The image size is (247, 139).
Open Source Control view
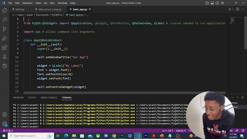[5, 29]
